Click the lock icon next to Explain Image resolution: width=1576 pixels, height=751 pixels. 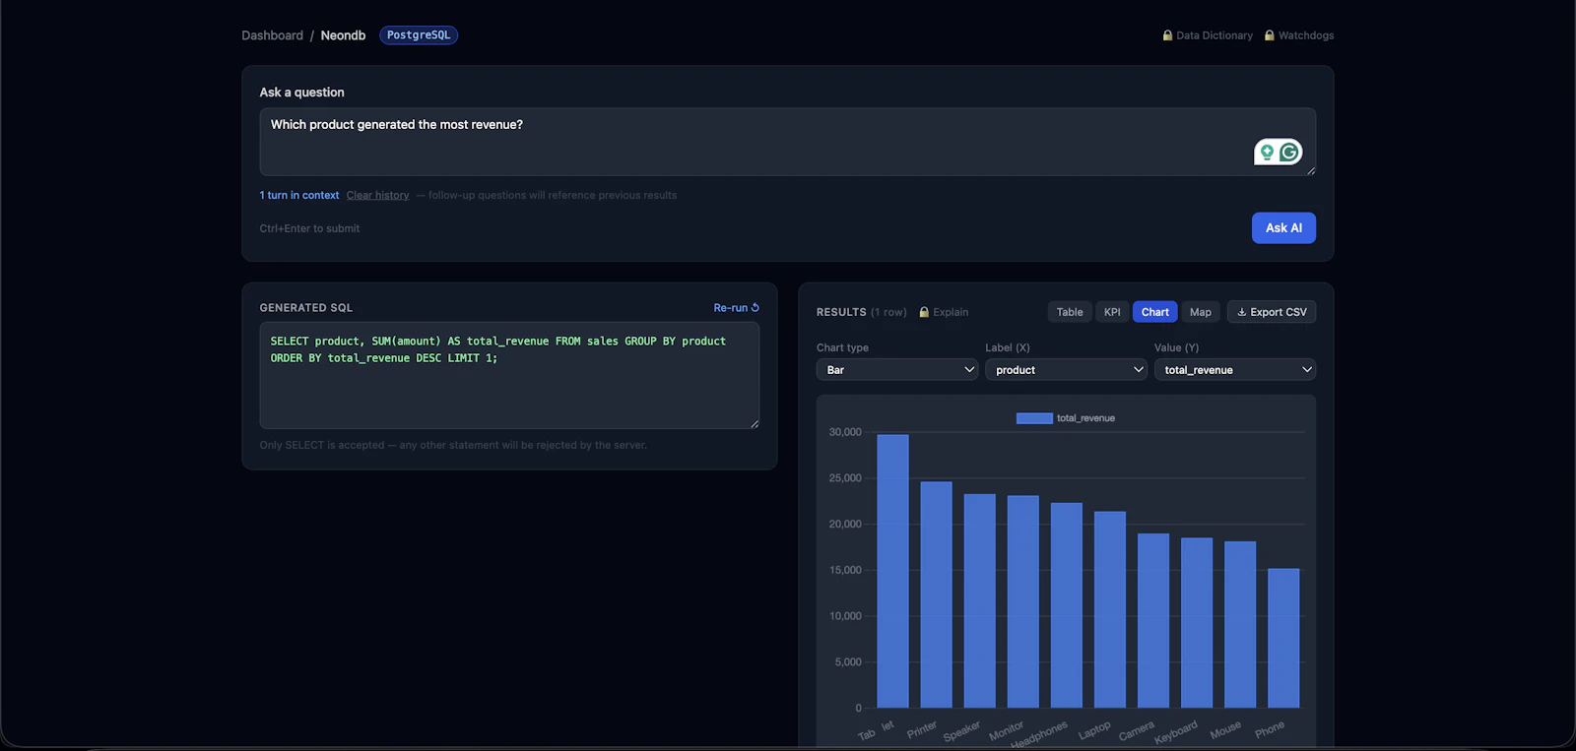click(924, 312)
